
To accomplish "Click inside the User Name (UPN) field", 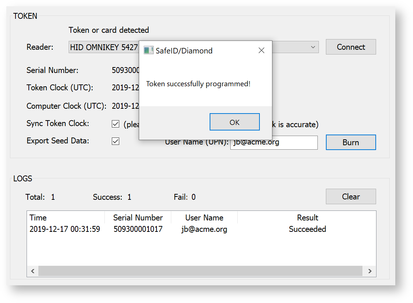I will [274, 143].
